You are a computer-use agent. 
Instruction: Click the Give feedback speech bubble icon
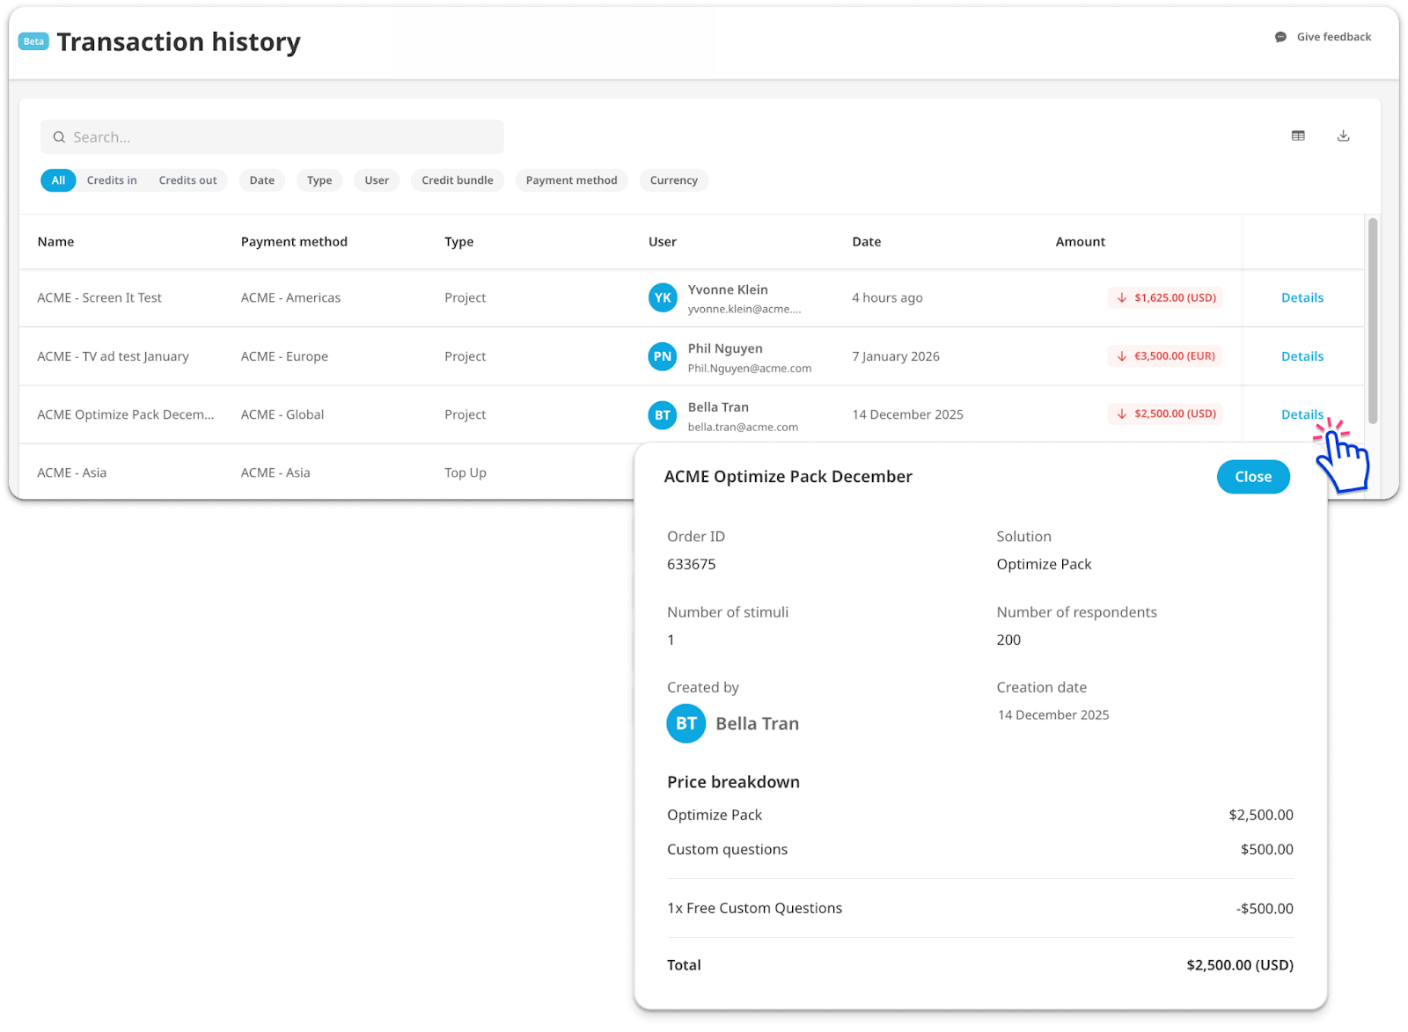[1280, 37]
